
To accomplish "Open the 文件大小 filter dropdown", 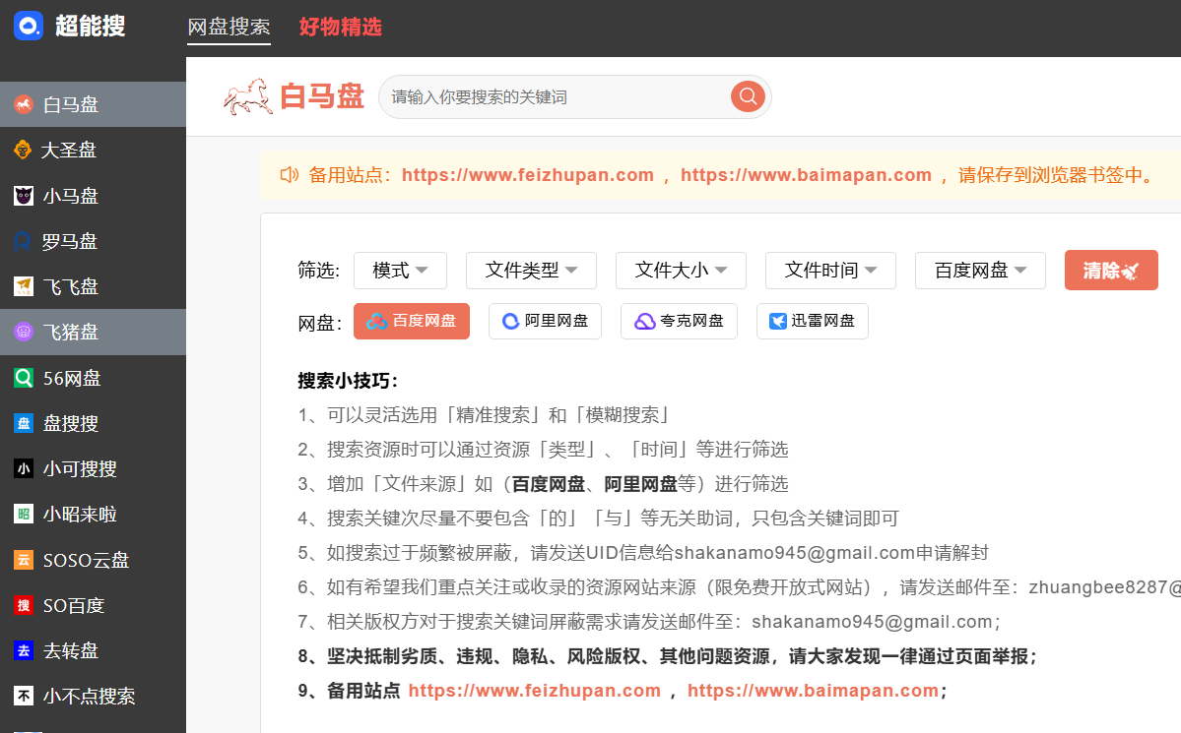I will [681, 271].
